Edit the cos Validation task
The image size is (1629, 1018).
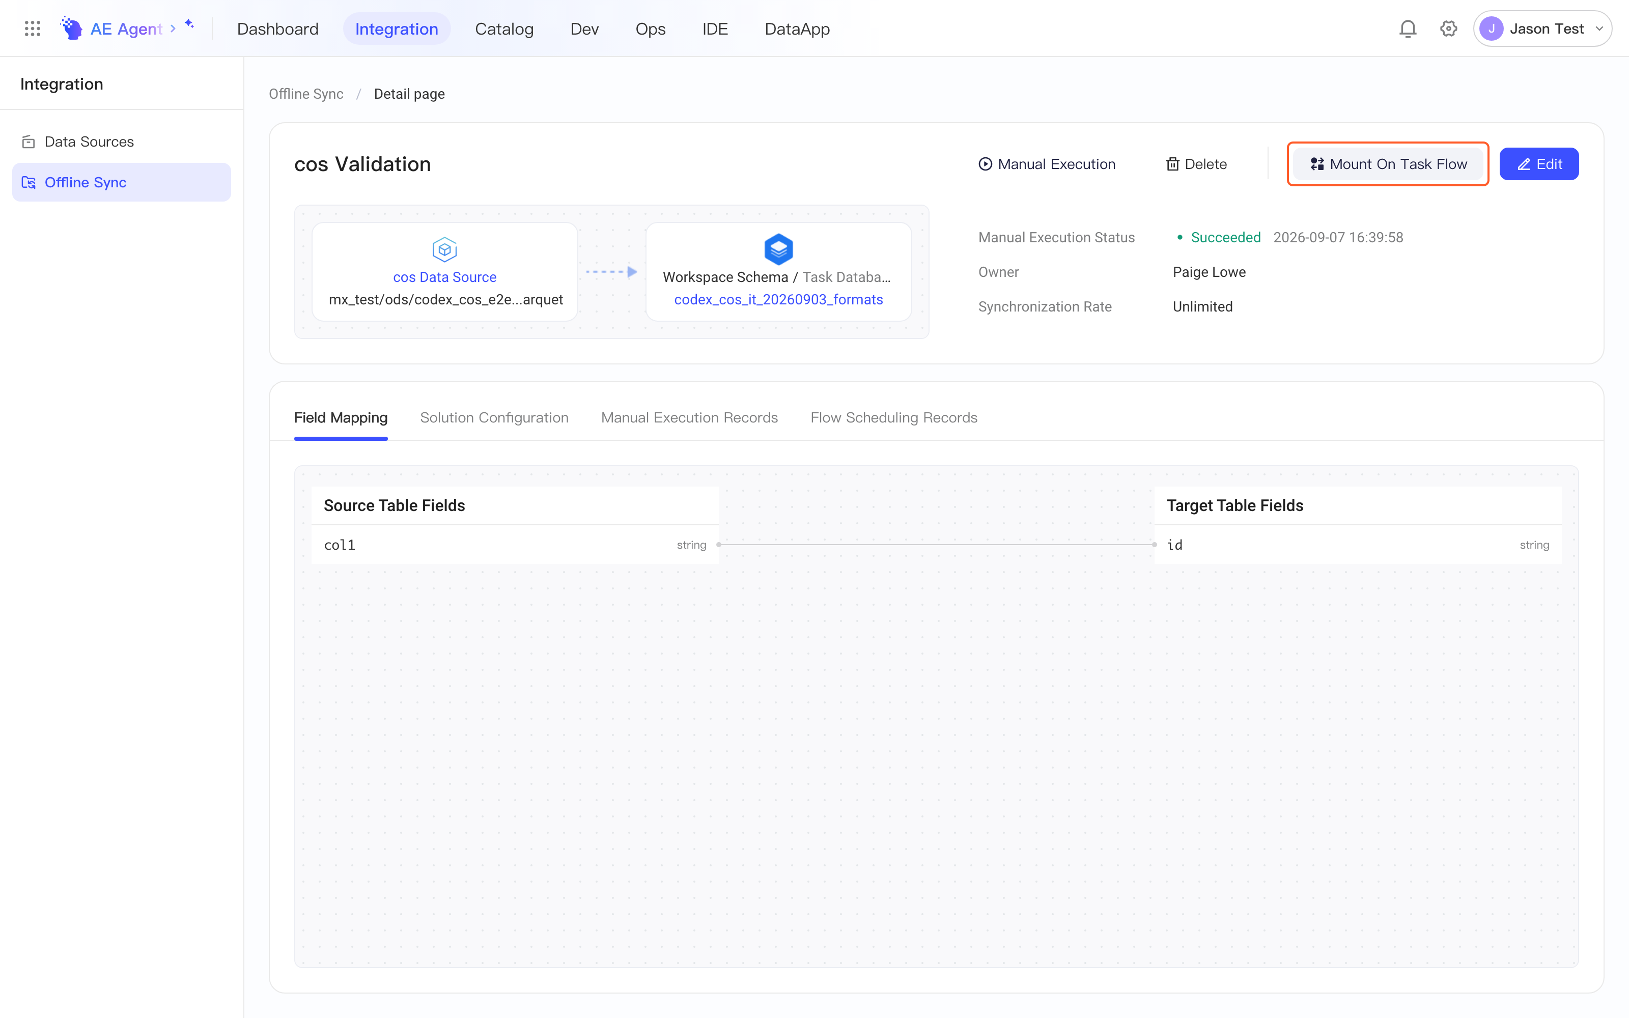coord(1539,164)
